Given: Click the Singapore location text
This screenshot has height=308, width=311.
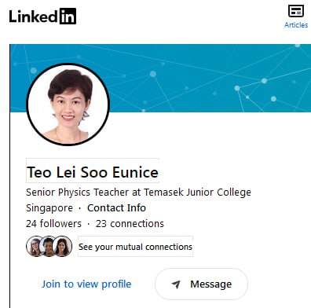Looking at the screenshot, I should click(x=49, y=208).
